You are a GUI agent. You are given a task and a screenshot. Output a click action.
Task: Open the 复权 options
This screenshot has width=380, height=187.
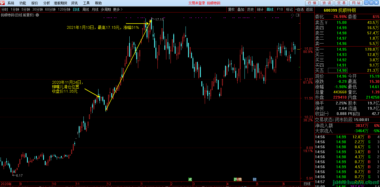tap(231, 9)
